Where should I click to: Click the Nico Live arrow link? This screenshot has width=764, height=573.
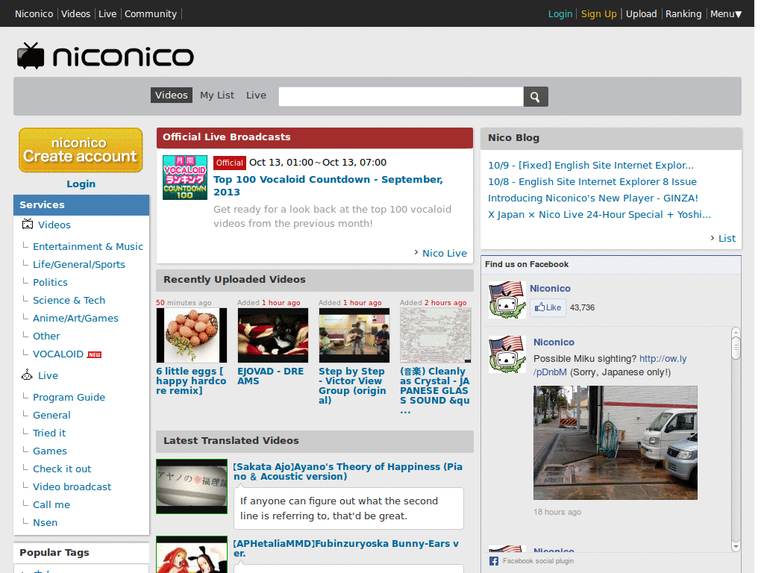pos(440,253)
